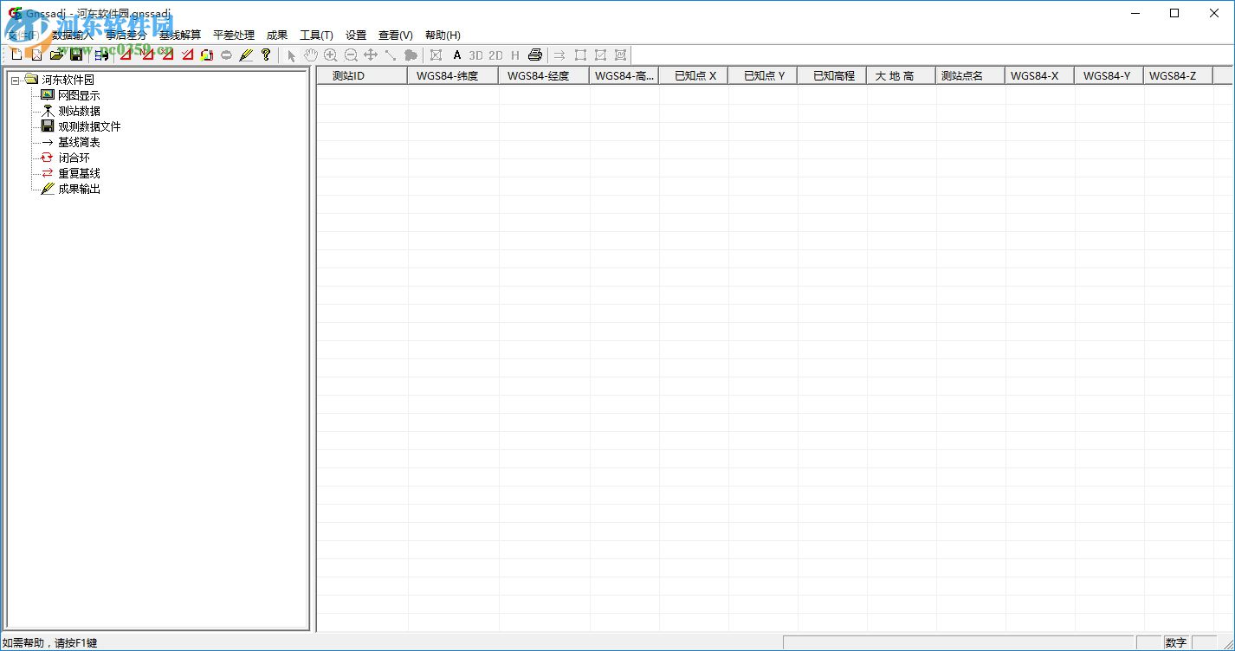Click the grey oval toolbar icon
The image size is (1235, 651).
pos(226,55)
